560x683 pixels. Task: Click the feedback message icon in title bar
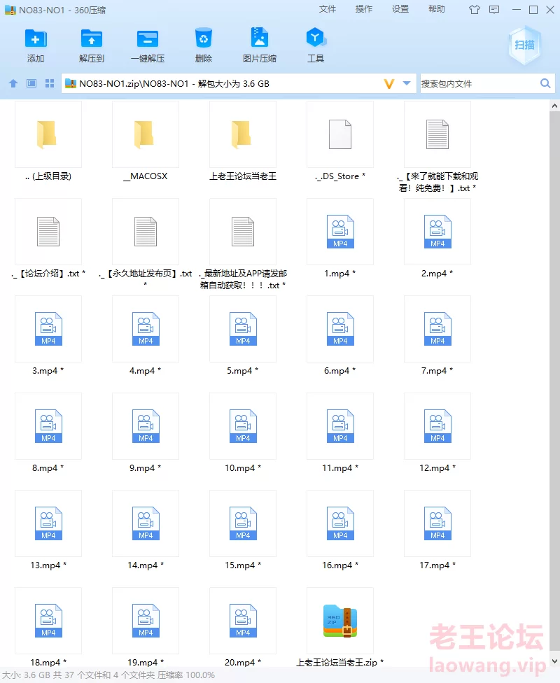coord(494,10)
